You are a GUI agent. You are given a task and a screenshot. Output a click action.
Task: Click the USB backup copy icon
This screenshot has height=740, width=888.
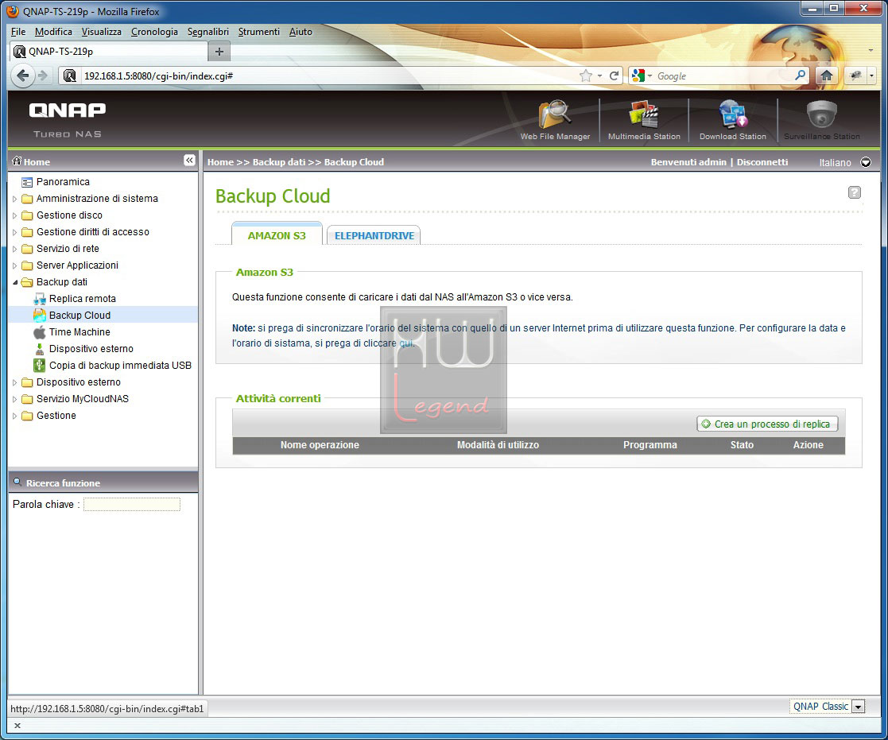click(40, 365)
